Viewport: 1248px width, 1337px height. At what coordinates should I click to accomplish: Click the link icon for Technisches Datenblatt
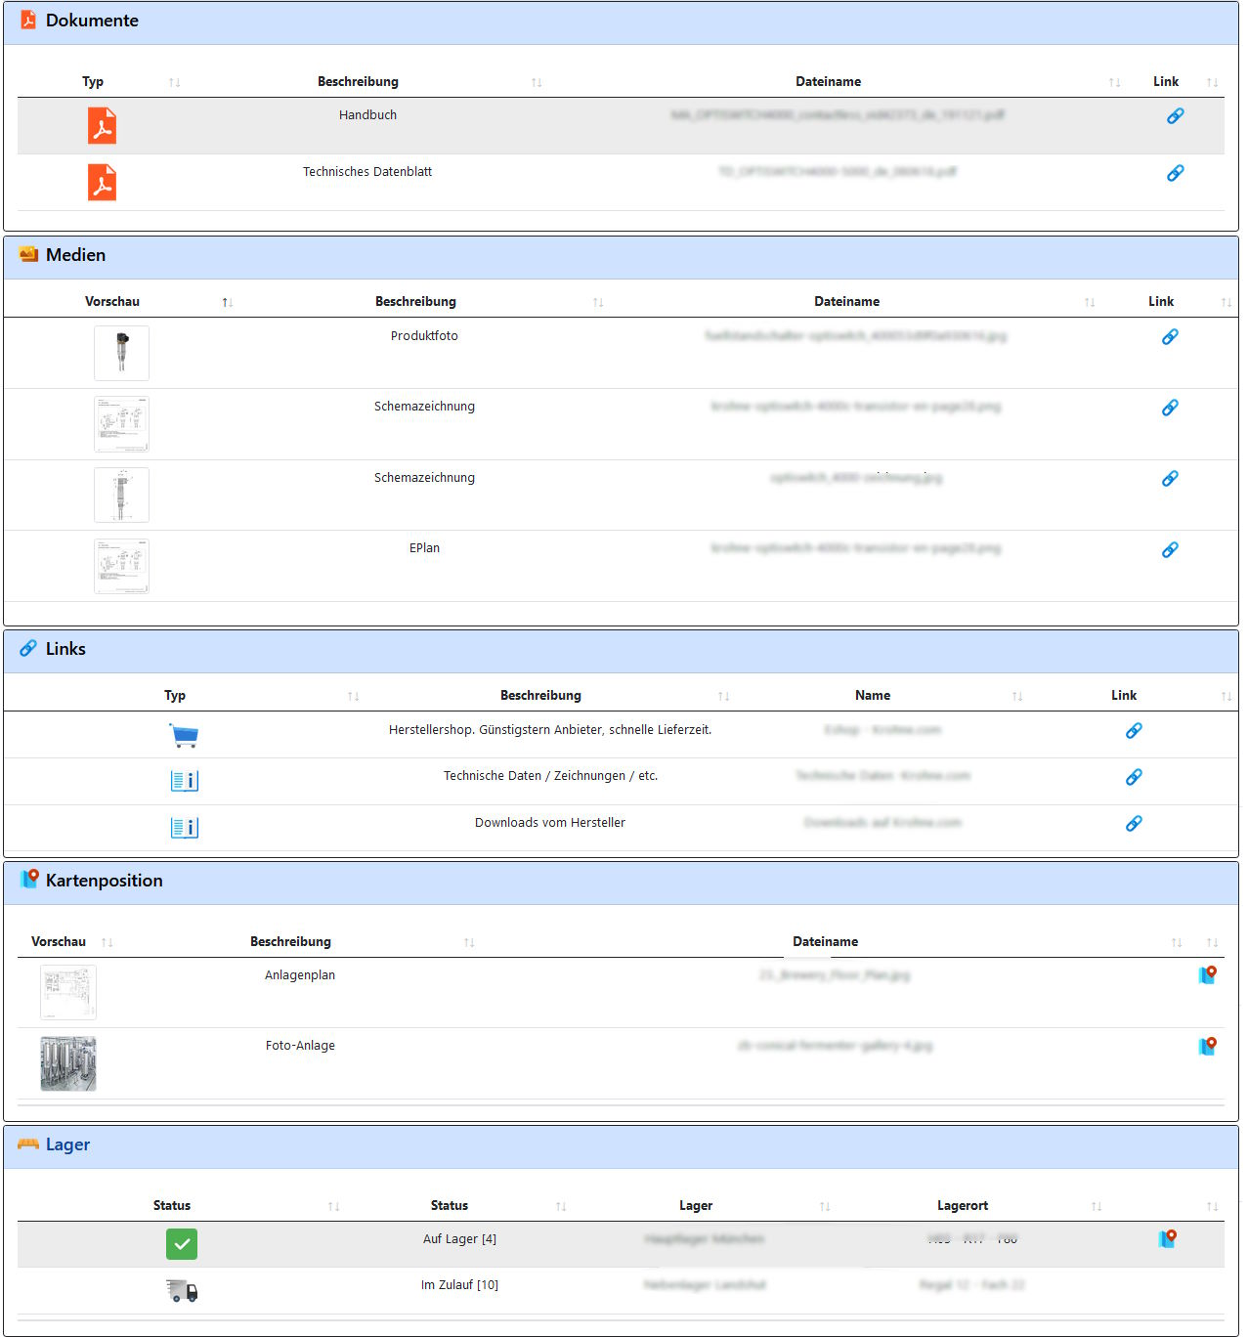pos(1175,173)
